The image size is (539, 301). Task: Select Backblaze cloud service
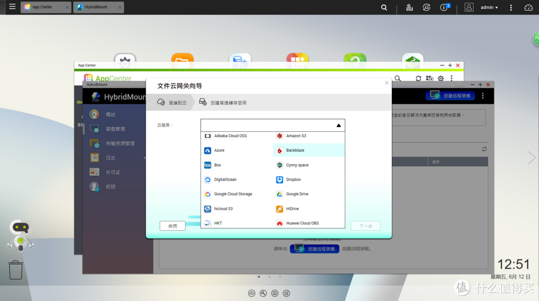click(309, 150)
